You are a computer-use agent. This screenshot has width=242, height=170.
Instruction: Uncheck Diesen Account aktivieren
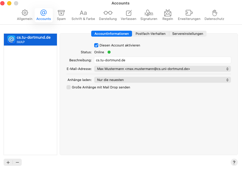pos(96,45)
